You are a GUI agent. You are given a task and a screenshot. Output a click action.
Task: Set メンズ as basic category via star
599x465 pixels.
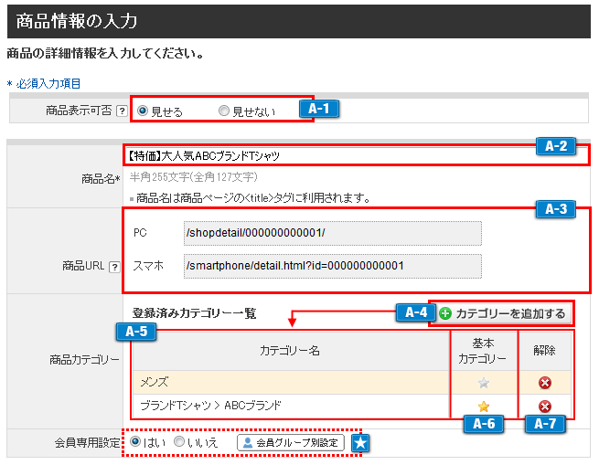coord(484,382)
